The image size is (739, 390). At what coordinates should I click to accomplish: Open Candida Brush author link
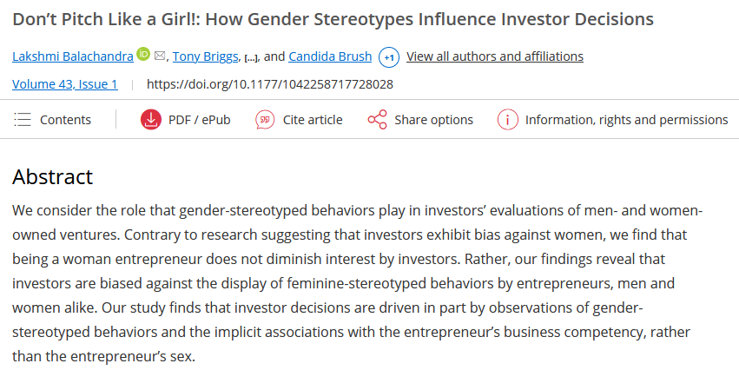[330, 56]
